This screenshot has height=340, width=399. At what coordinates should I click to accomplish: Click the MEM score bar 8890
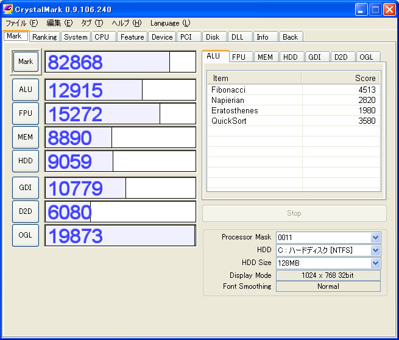coord(121,138)
